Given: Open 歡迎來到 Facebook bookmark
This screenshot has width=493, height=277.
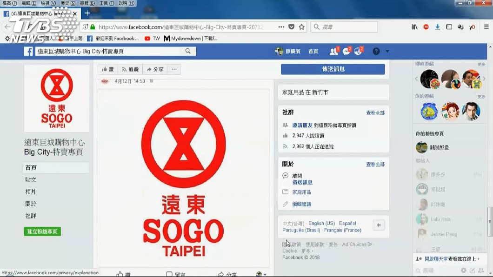Looking at the screenshot, I should coord(113,38).
